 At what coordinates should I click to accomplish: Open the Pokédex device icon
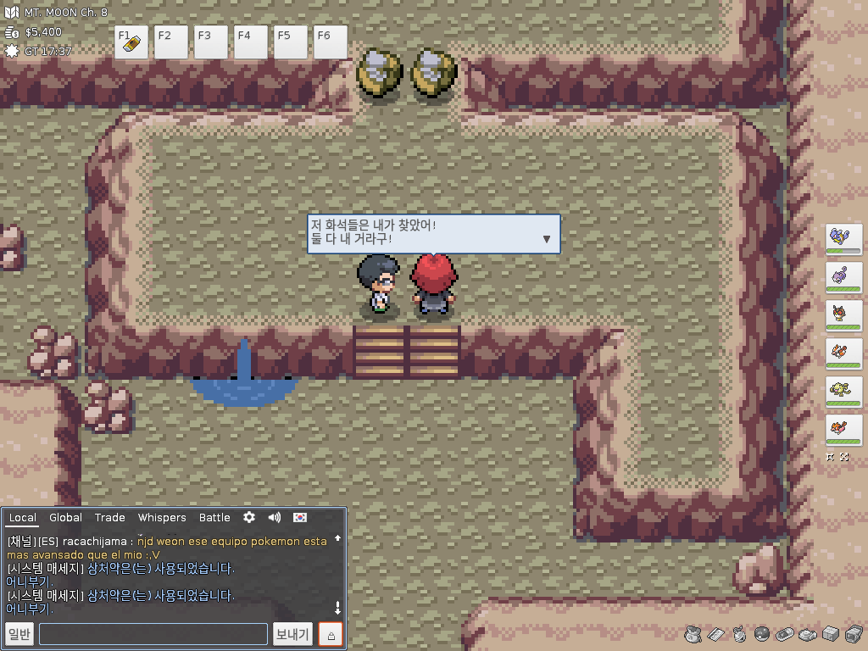(784, 633)
